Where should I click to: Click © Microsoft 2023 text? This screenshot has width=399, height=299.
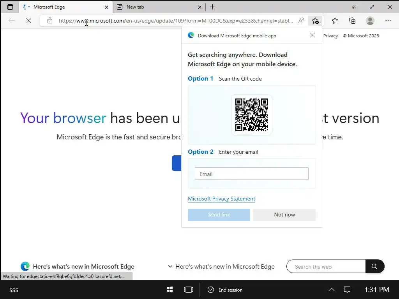click(x=361, y=36)
